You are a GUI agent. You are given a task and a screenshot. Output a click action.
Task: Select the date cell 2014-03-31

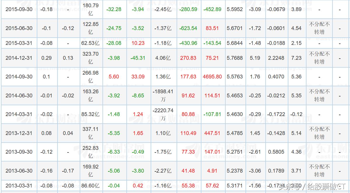pos(19,114)
